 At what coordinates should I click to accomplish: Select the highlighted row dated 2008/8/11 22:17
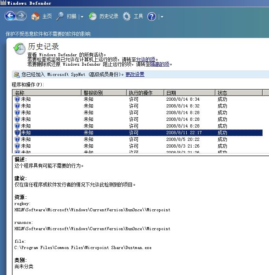tap(138, 133)
